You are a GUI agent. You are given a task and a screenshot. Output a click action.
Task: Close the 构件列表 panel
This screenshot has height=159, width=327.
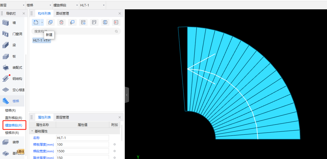[120, 13]
